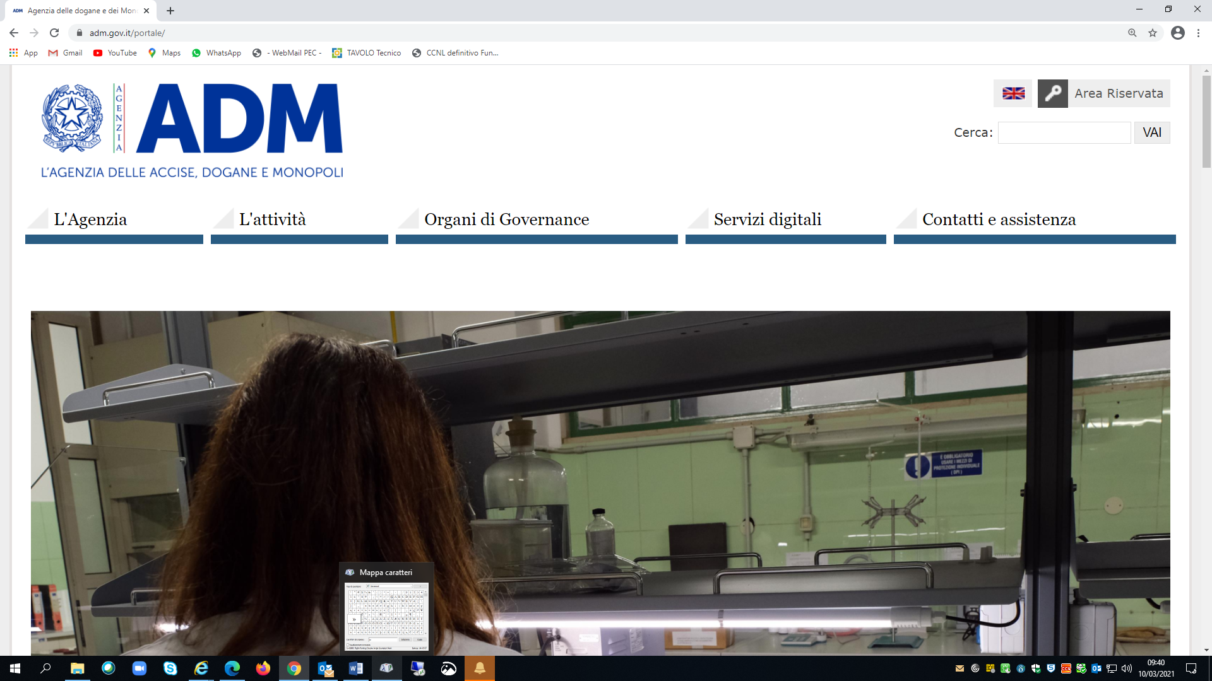
Task: Open the Organi di Governance menu
Action: click(506, 219)
